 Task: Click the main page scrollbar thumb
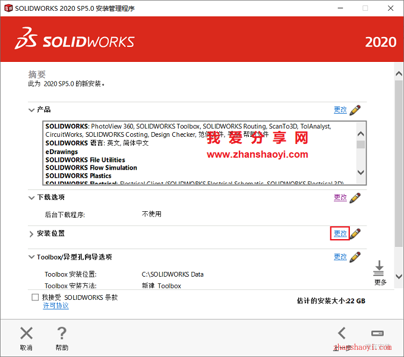pos(399,164)
